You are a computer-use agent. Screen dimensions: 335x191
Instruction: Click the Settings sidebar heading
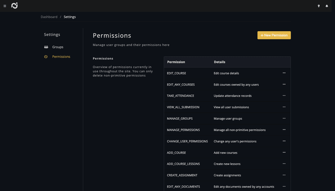[x=52, y=35]
